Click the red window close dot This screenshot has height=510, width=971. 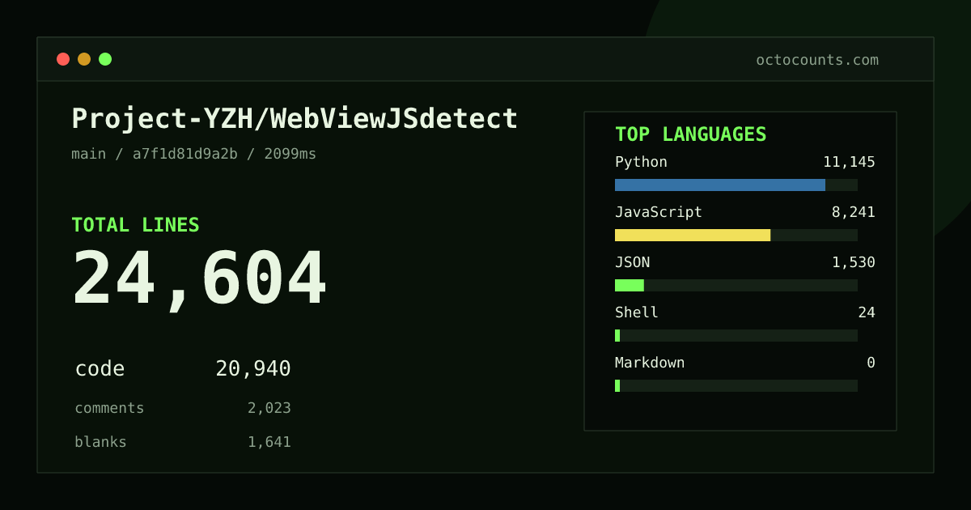pyautogui.click(x=63, y=59)
